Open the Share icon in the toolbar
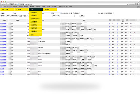 pyautogui.click(x=8, y=4)
